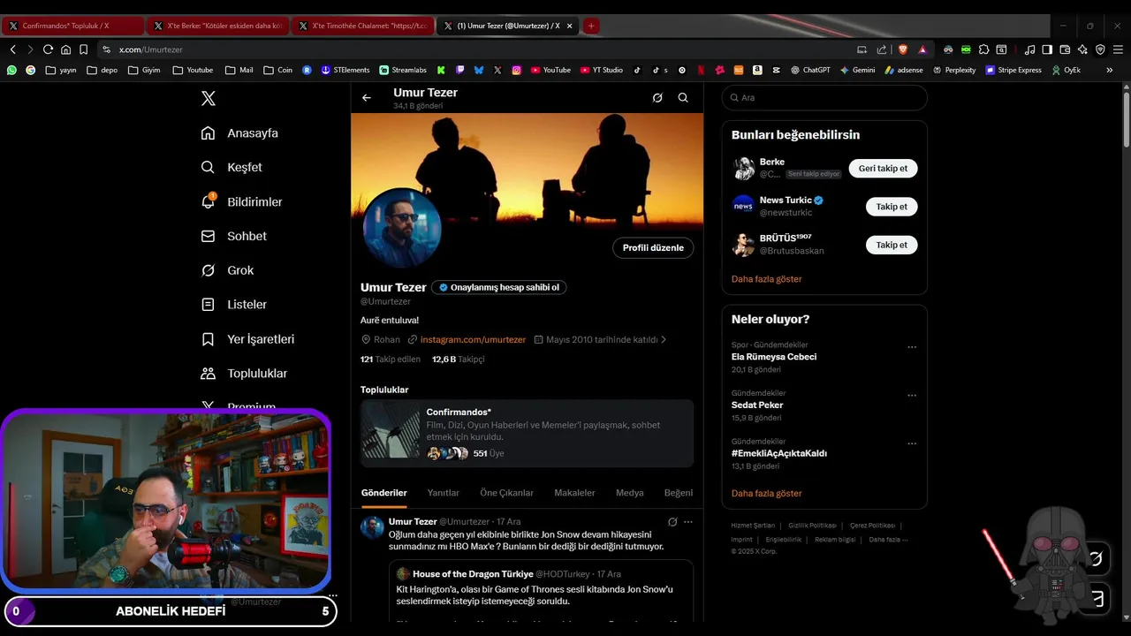Screen dimensions: 1131x636
Task: Click the Ara search field
Action: (824, 98)
